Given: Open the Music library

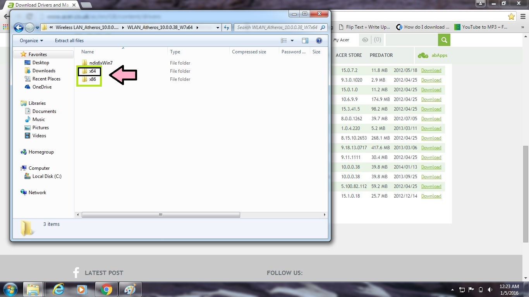Looking at the screenshot, I should (x=38, y=119).
